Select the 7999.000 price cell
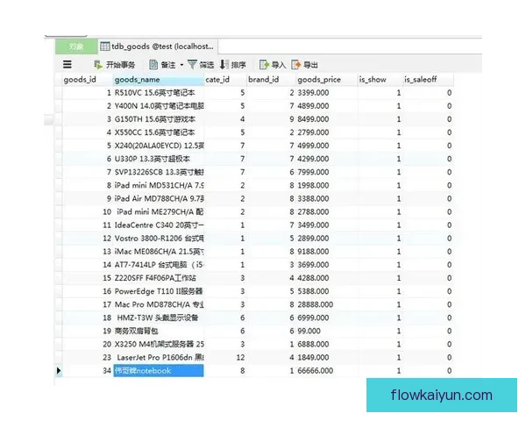The image size is (526, 421). coord(327,172)
